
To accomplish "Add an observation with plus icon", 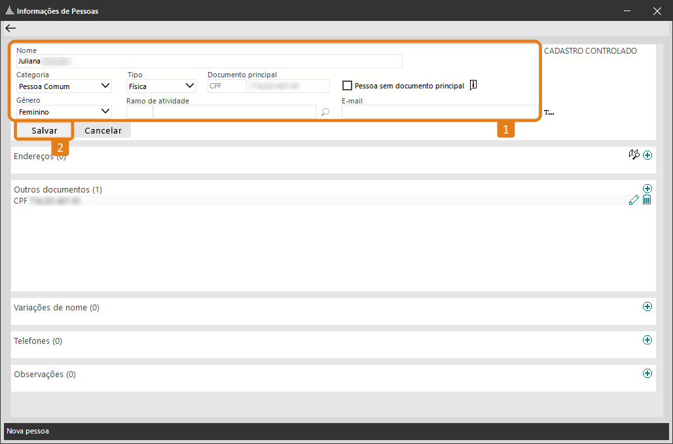I will point(647,373).
